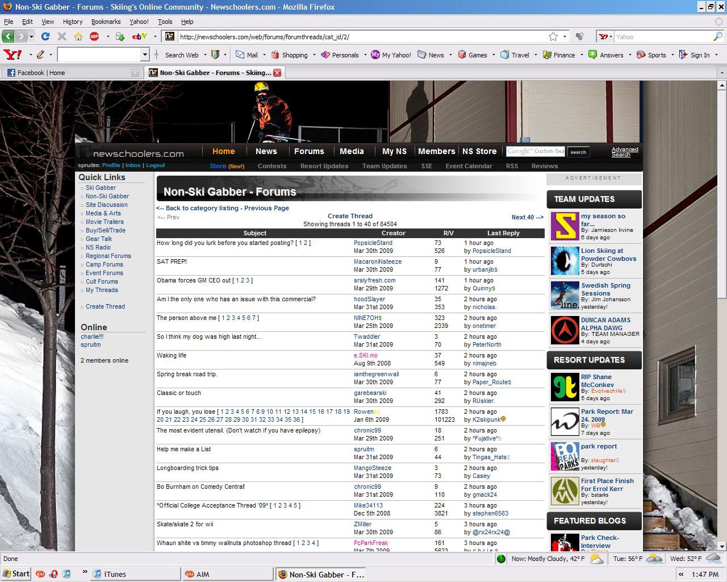Go to Next 40 threads
This screenshot has height=582, width=727.
pyautogui.click(x=528, y=217)
